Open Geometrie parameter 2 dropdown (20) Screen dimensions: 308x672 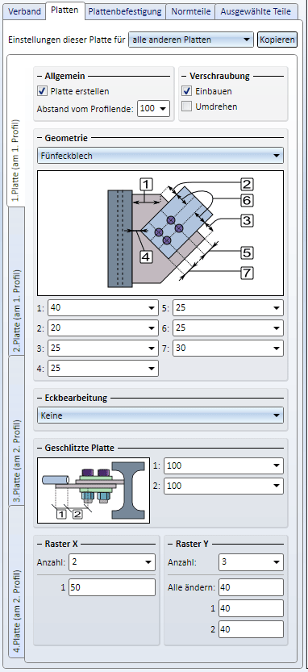coord(103,328)
